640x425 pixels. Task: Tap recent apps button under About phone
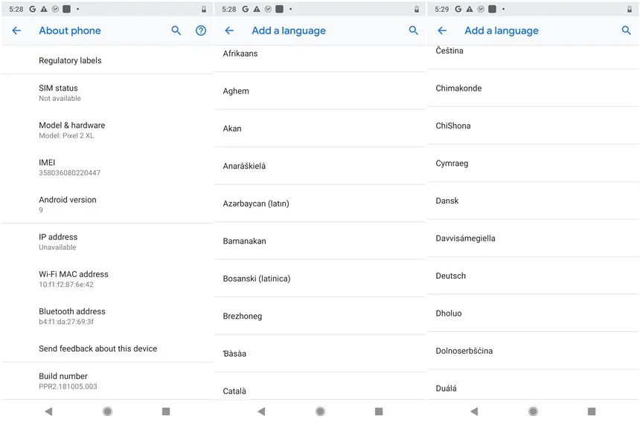(166, 412)
